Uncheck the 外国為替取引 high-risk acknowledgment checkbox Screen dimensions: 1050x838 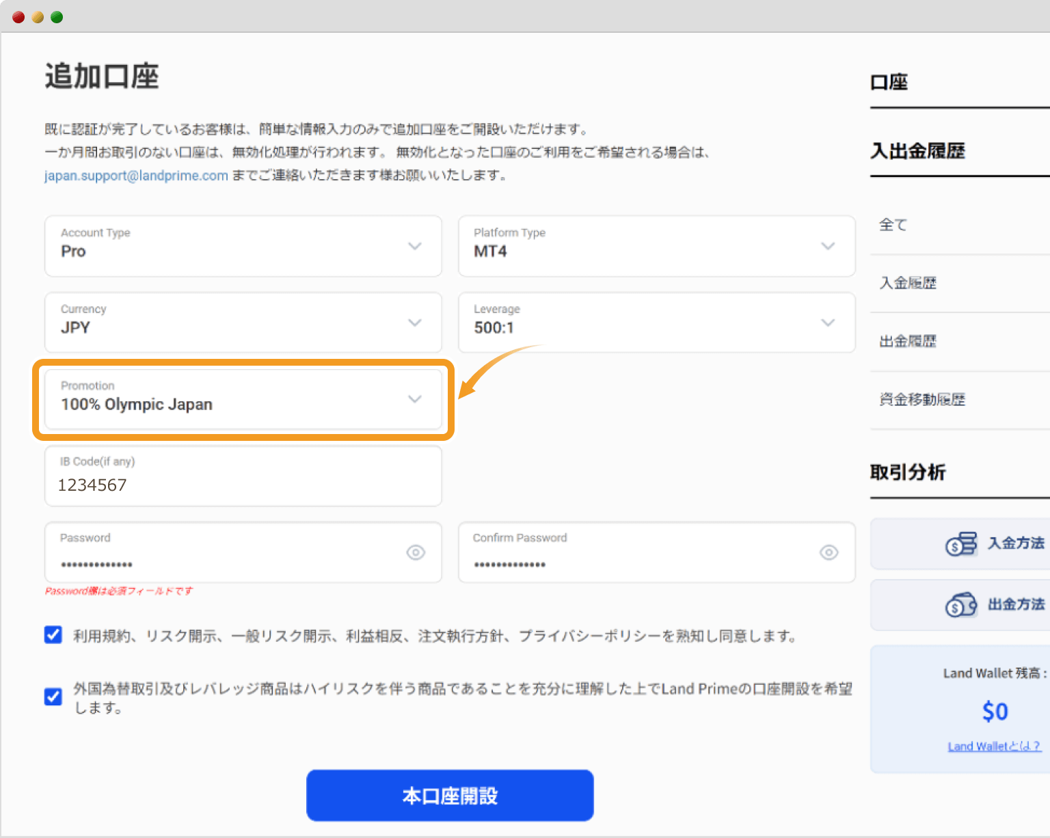(x=53, y=697)
